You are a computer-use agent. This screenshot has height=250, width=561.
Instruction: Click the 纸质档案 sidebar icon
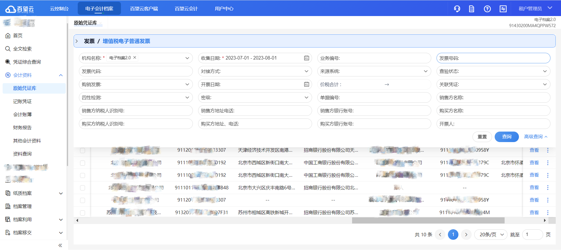tap(8, 193)
